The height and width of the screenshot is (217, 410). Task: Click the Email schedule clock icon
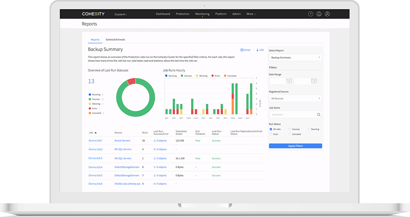click(x=242, y=50)
